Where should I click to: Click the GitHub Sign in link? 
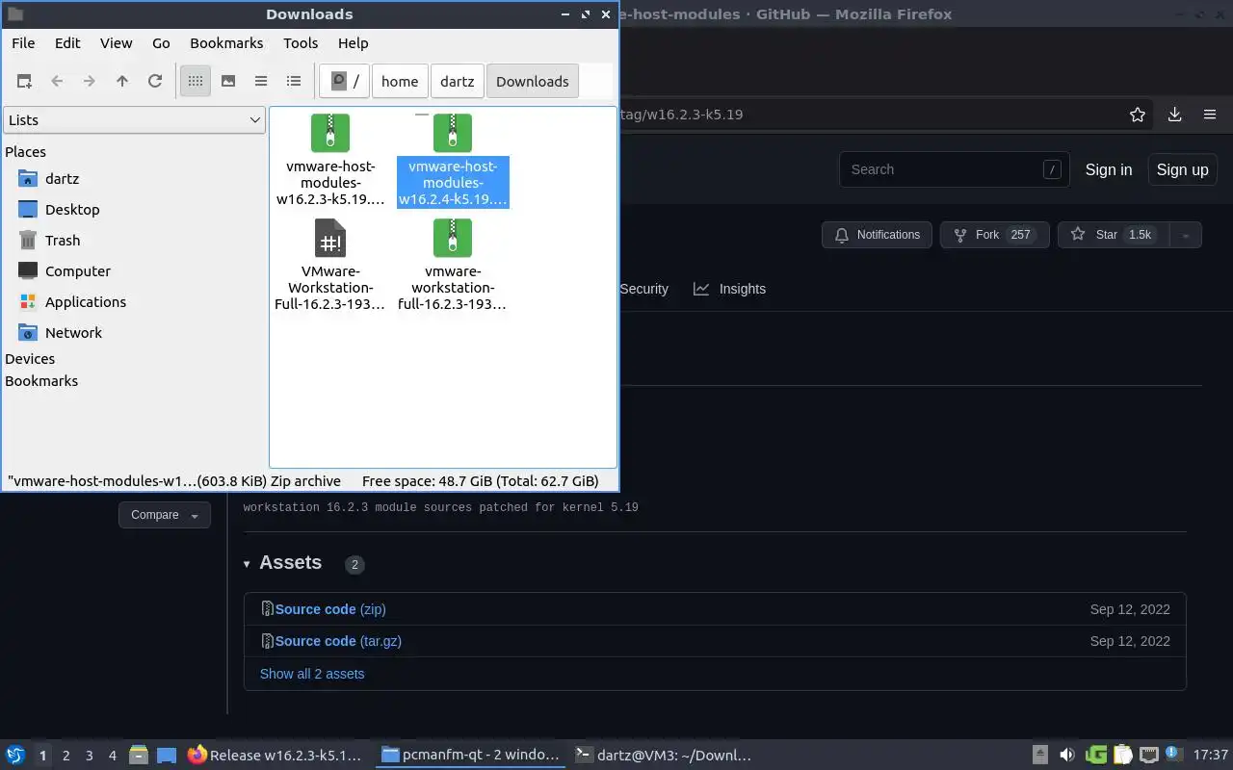(1109, 169)
